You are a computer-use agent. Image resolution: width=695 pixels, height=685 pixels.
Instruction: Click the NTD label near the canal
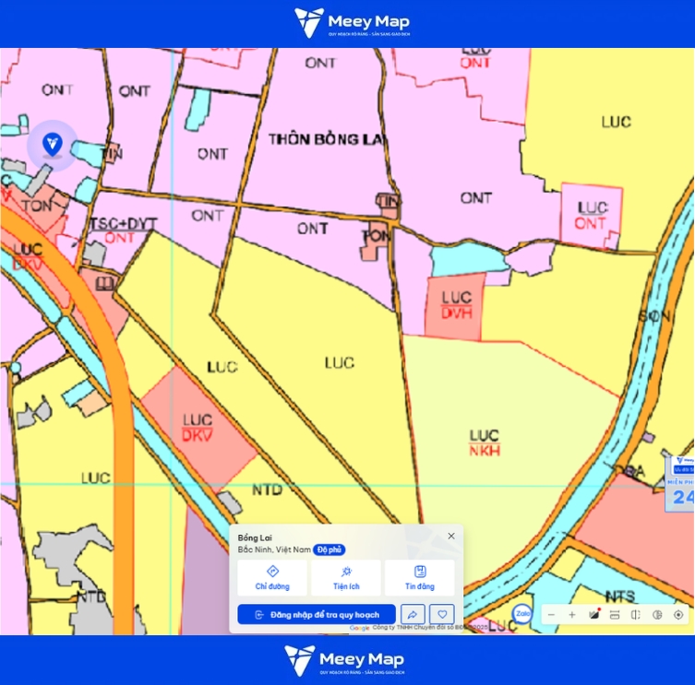pos(267,490)
